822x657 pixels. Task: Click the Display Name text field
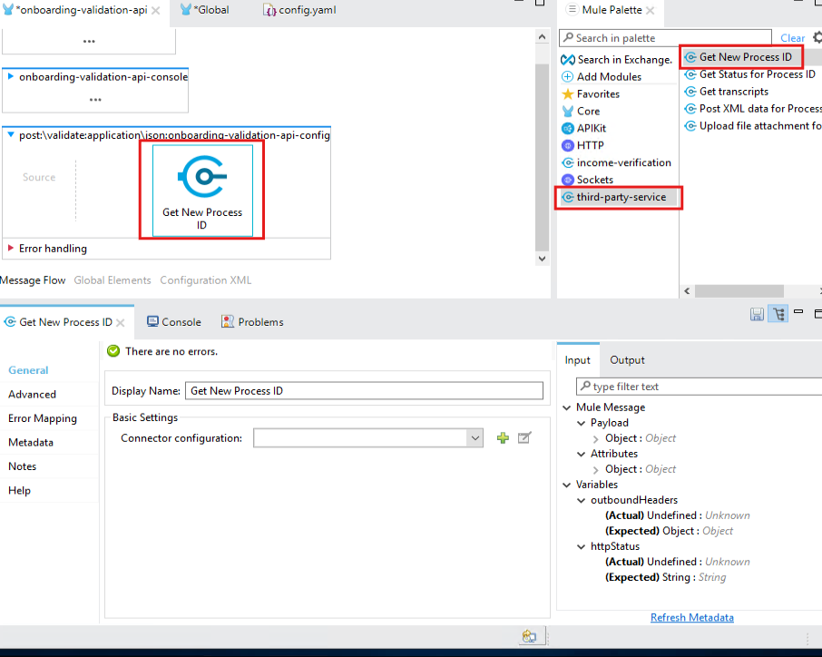(x=363, y=391)
